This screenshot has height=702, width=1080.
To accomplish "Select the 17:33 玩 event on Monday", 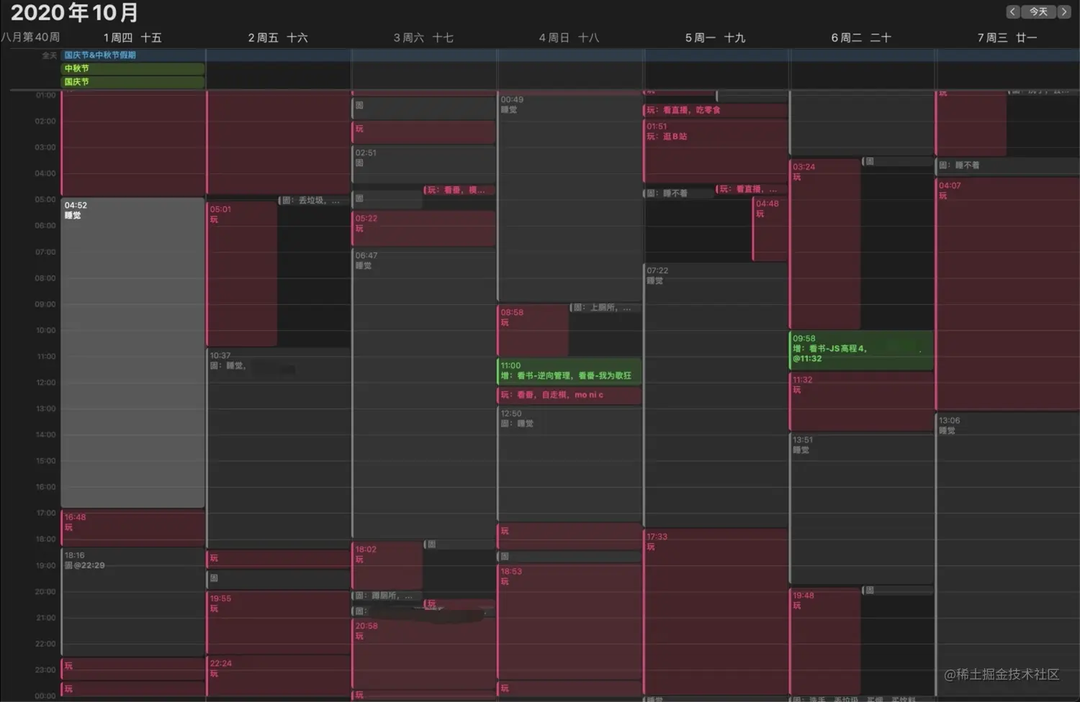I will 715,611.
